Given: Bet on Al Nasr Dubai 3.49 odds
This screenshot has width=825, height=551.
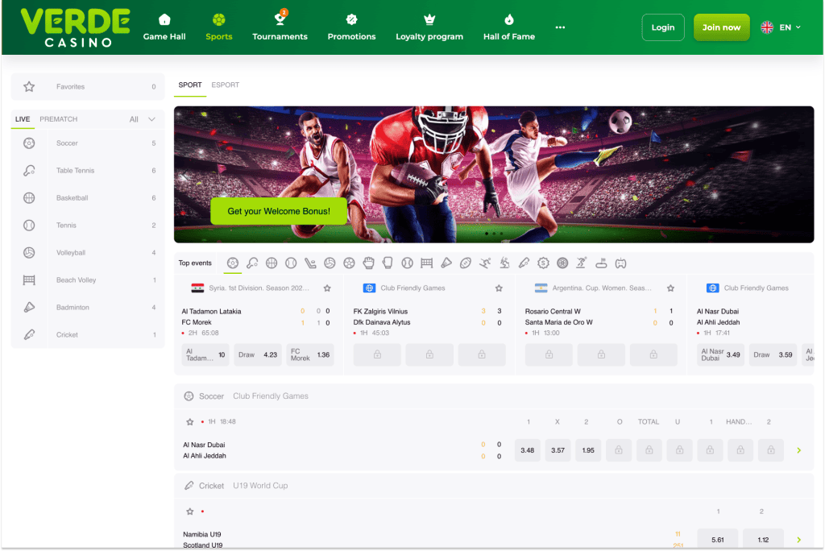Looking at the screenshot, I should tap(720, 354).
